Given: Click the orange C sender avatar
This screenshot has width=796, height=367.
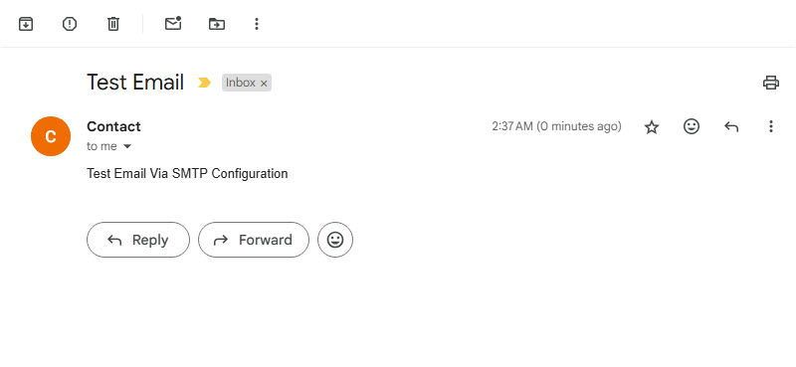Looking at the screenshot, I should tap(51, 136).
